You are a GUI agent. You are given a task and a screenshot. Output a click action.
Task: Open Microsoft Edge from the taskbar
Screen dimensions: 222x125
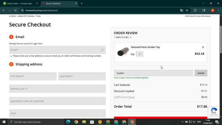click(x=68, y=122)
